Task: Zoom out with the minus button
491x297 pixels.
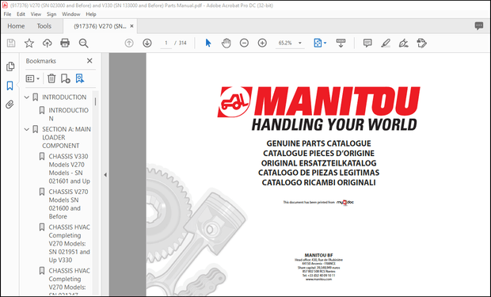Action: tap(244, 43)
